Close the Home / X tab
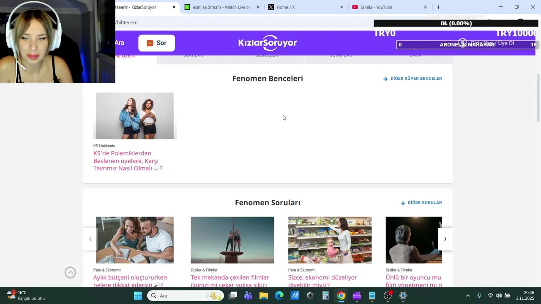The height and width of the screenshot is (304, 541). (x=342, y=7)
